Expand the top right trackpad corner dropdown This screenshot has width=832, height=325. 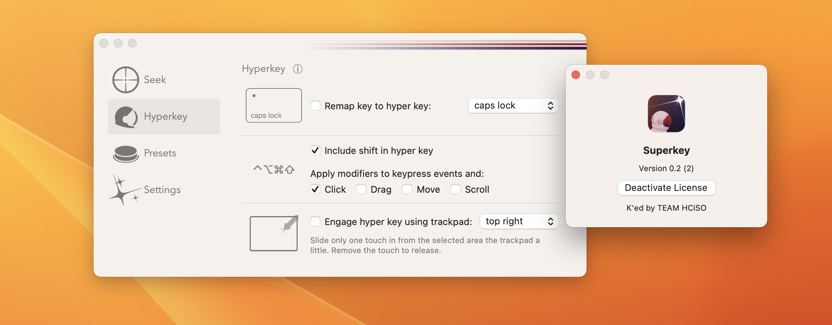[x=519, y=221]
